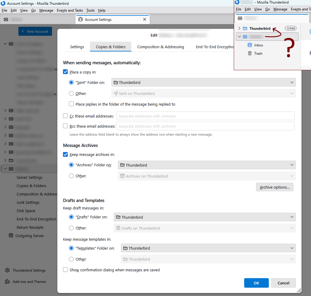Click Account Settings tab icon
This screenshot has width=311, height=296.
tap(80, 19)
